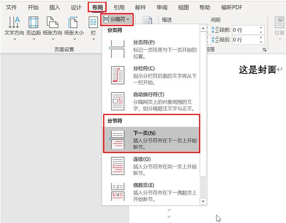Click the 段后 spacing after icon

coord(215,40)
